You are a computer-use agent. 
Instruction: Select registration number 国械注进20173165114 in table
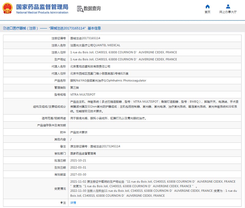click(85, 38)
